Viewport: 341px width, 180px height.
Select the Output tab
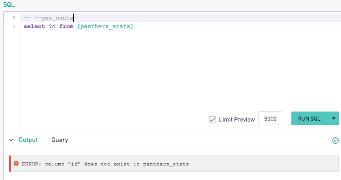tap(28, 140)
